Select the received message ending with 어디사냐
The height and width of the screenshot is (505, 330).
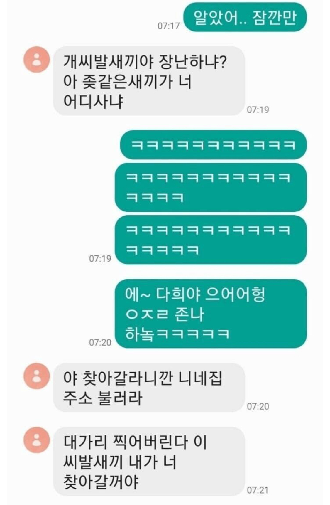pyautogui.click(x=149, y=81)
